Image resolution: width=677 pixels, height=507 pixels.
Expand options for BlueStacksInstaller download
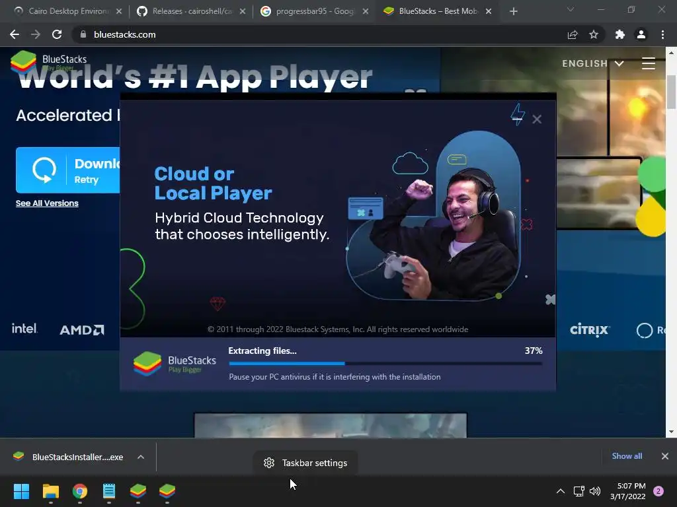pos(141,457)
